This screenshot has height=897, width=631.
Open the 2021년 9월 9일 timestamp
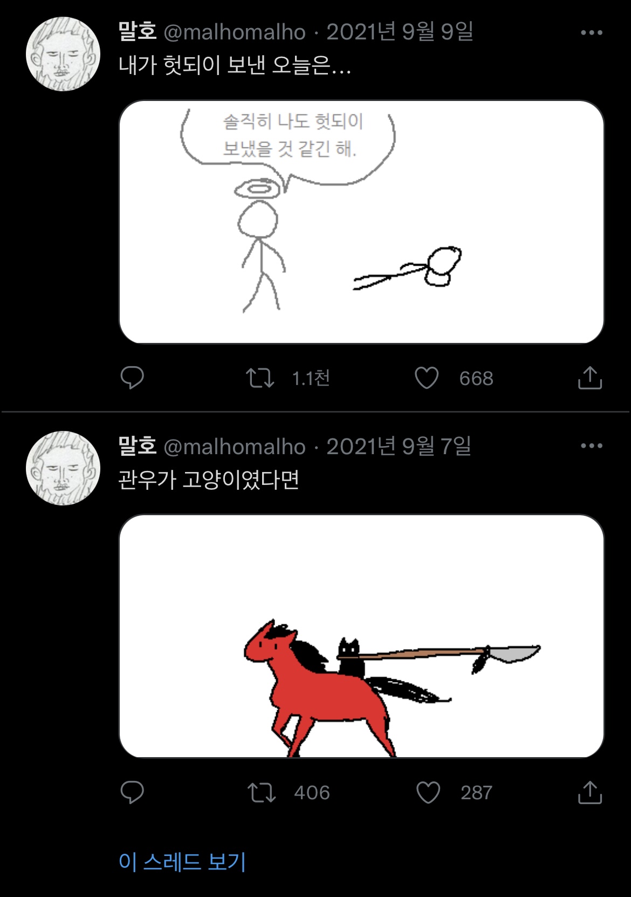400,32
